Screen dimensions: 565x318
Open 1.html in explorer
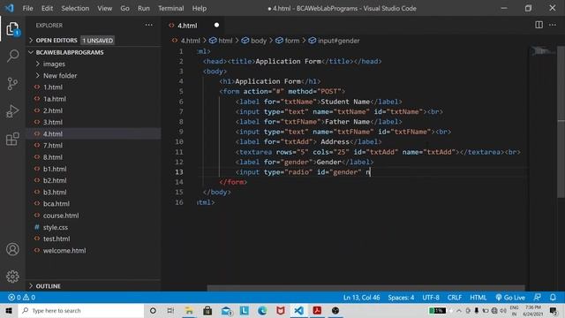(x=93, y=87)
